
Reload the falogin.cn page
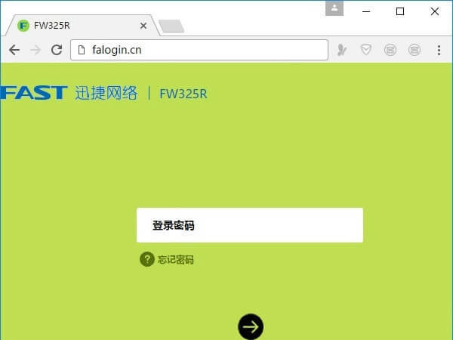(x=56, y=50)
